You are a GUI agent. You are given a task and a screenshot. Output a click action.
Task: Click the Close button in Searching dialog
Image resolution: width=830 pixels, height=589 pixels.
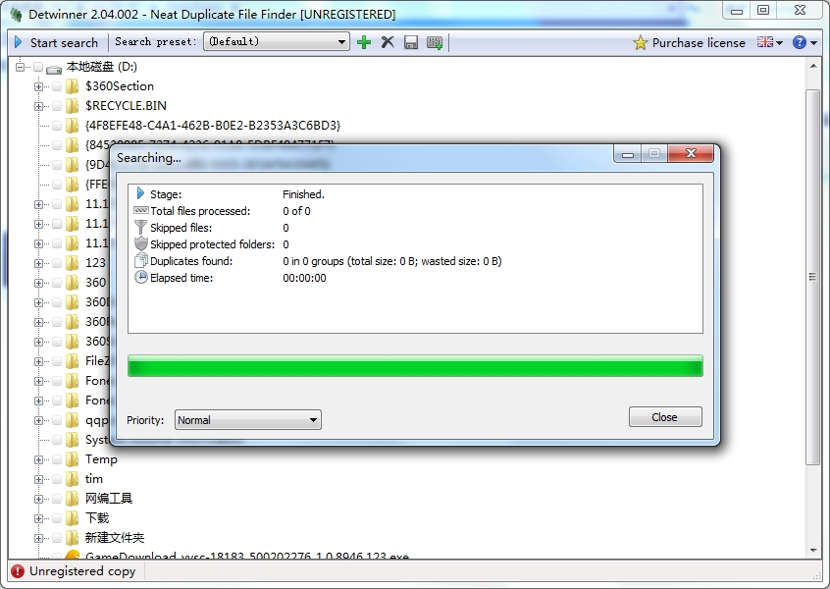665,417
